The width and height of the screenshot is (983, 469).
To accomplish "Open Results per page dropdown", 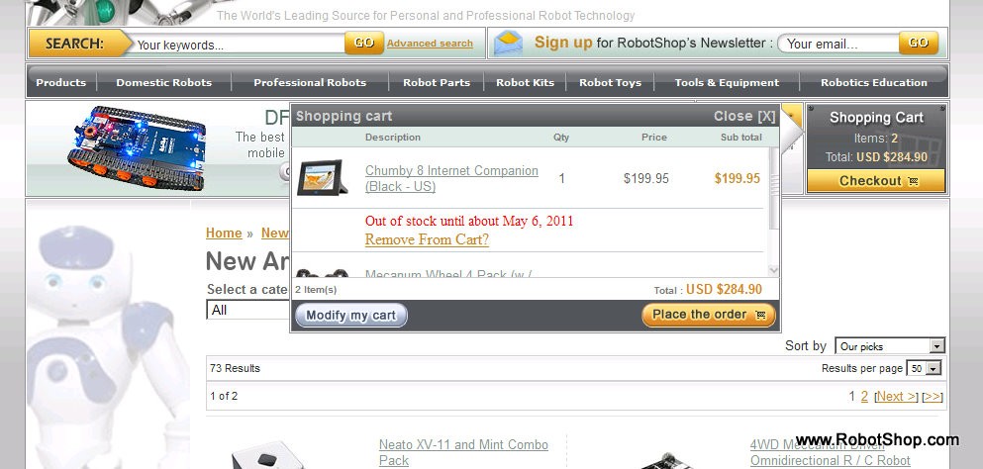I will pos(924,369).
